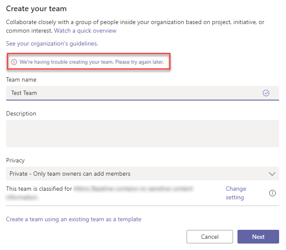This screenshot has width=286, height=250.
Task: Click the Team name input field
Action: coord(143,93)
